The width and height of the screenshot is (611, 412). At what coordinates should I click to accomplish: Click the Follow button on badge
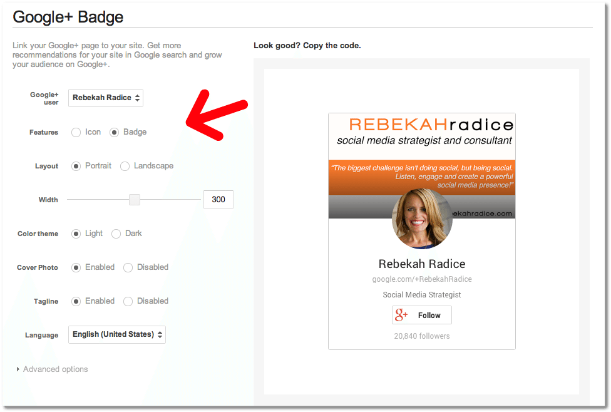(x=421, y=315)
